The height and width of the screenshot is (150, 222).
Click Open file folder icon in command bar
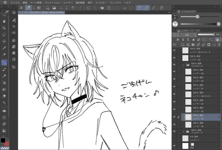tap(54, 8)
